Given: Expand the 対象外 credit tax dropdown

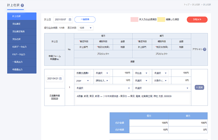Looking at the screenshot, I should (160, 81).
